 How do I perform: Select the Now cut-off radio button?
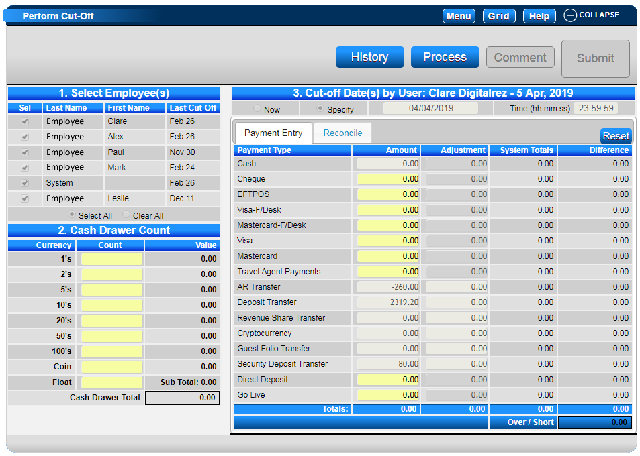tap(257, 109)
